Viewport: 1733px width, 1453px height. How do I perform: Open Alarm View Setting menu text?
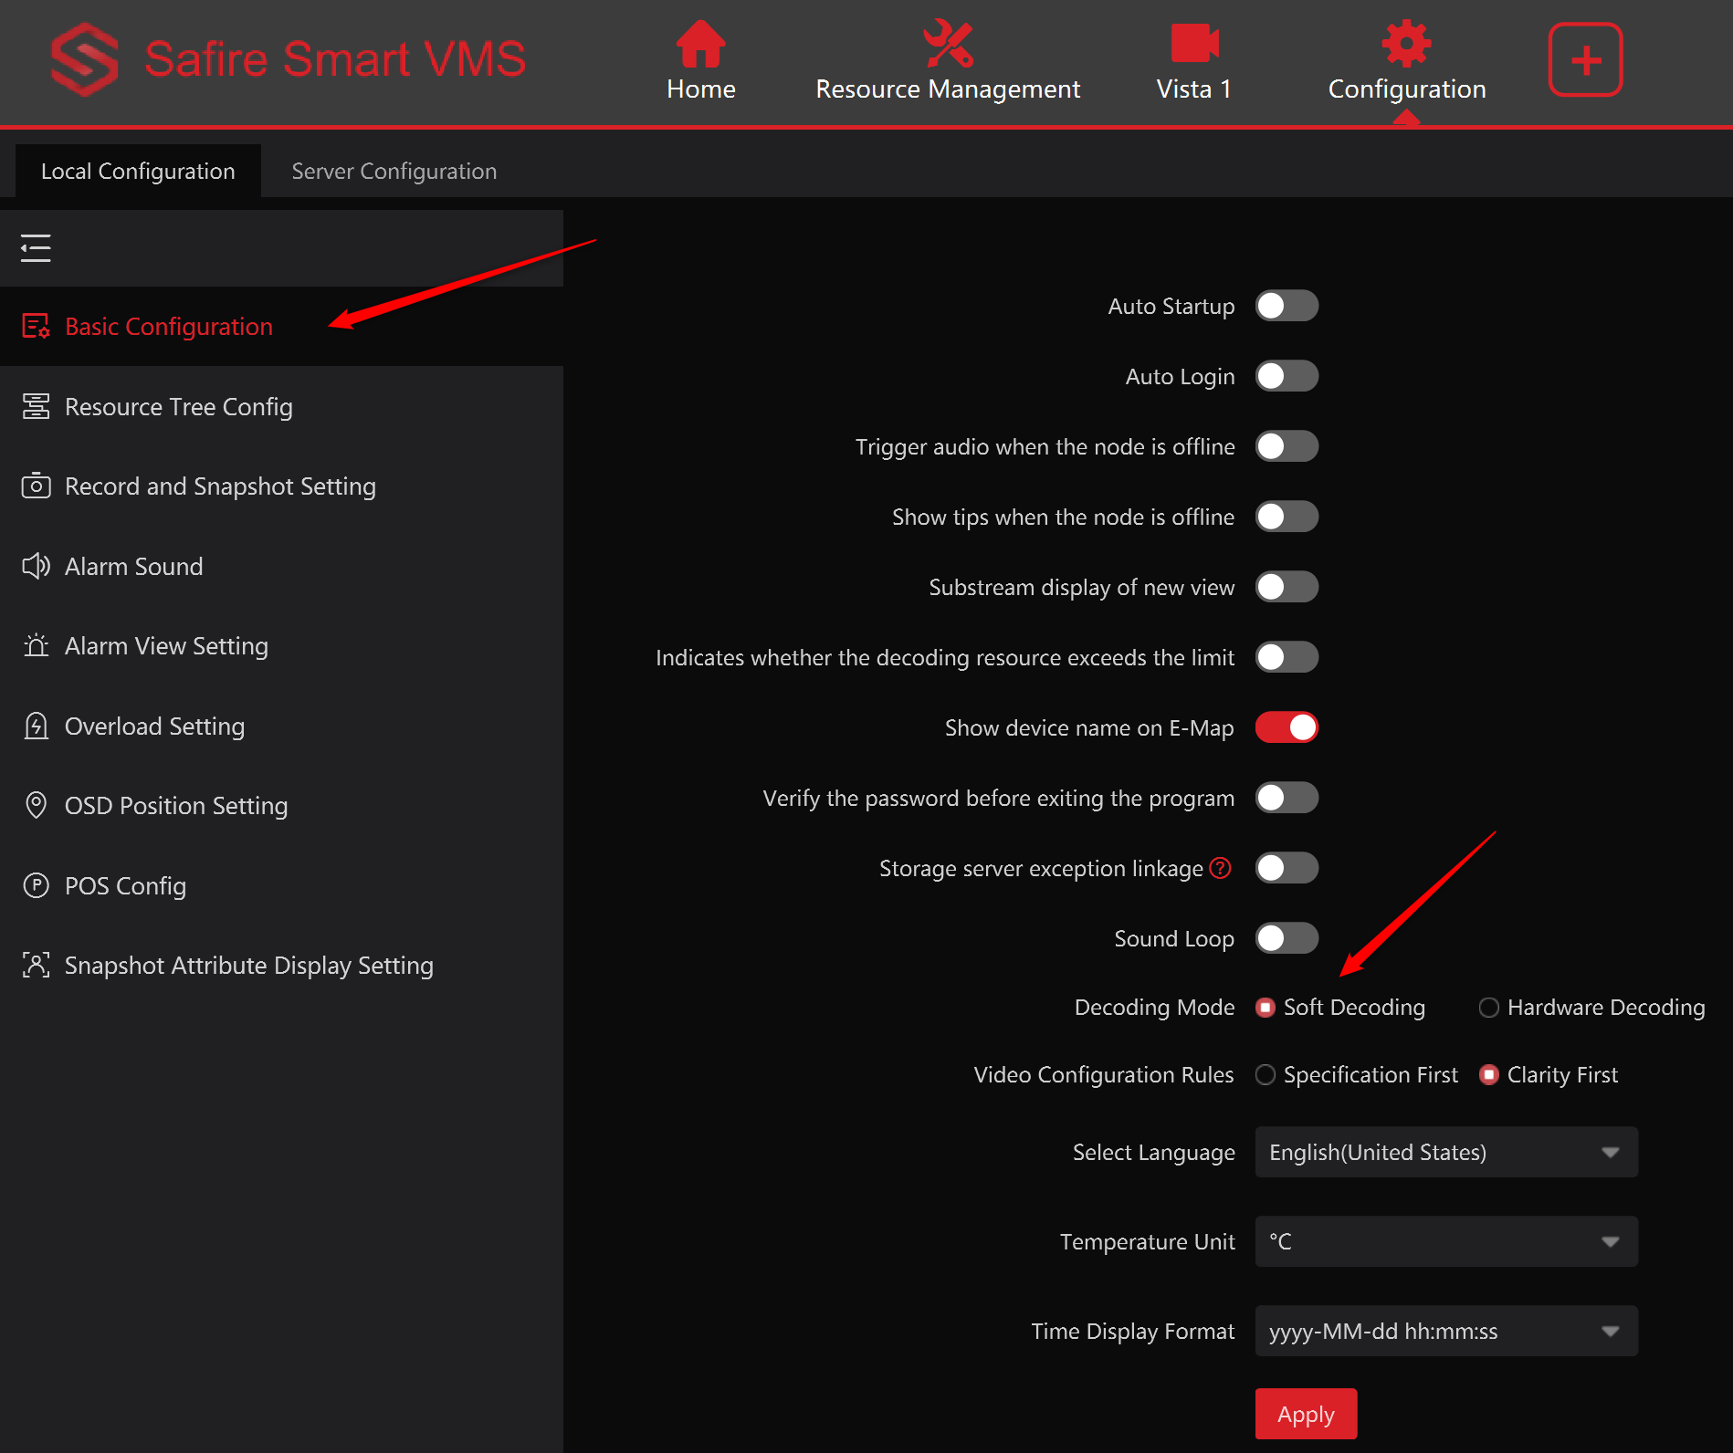166,646
